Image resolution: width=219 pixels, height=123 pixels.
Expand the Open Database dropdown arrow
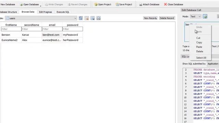pos(41,6)
